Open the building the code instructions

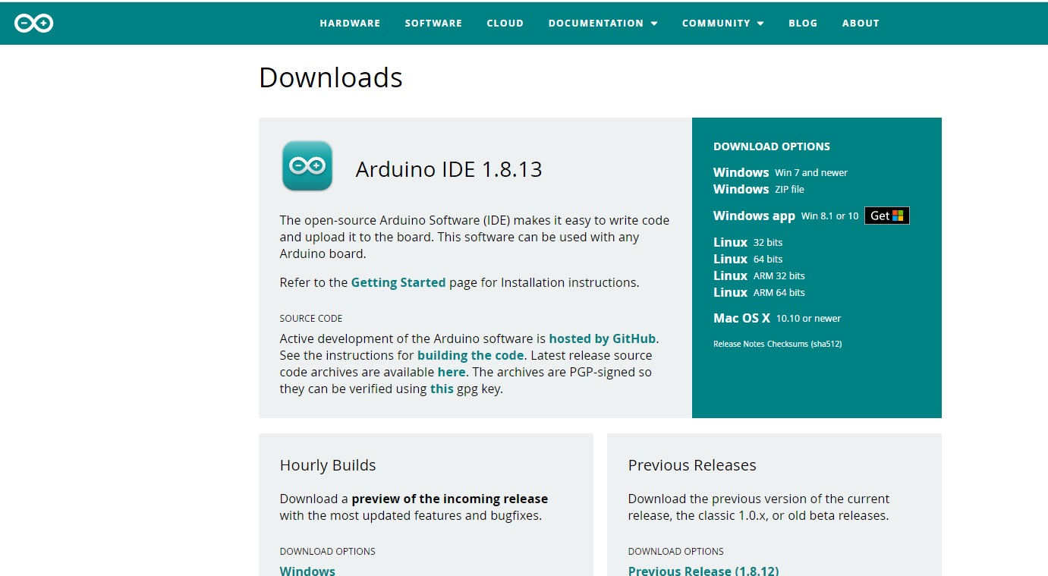point(470,355)
